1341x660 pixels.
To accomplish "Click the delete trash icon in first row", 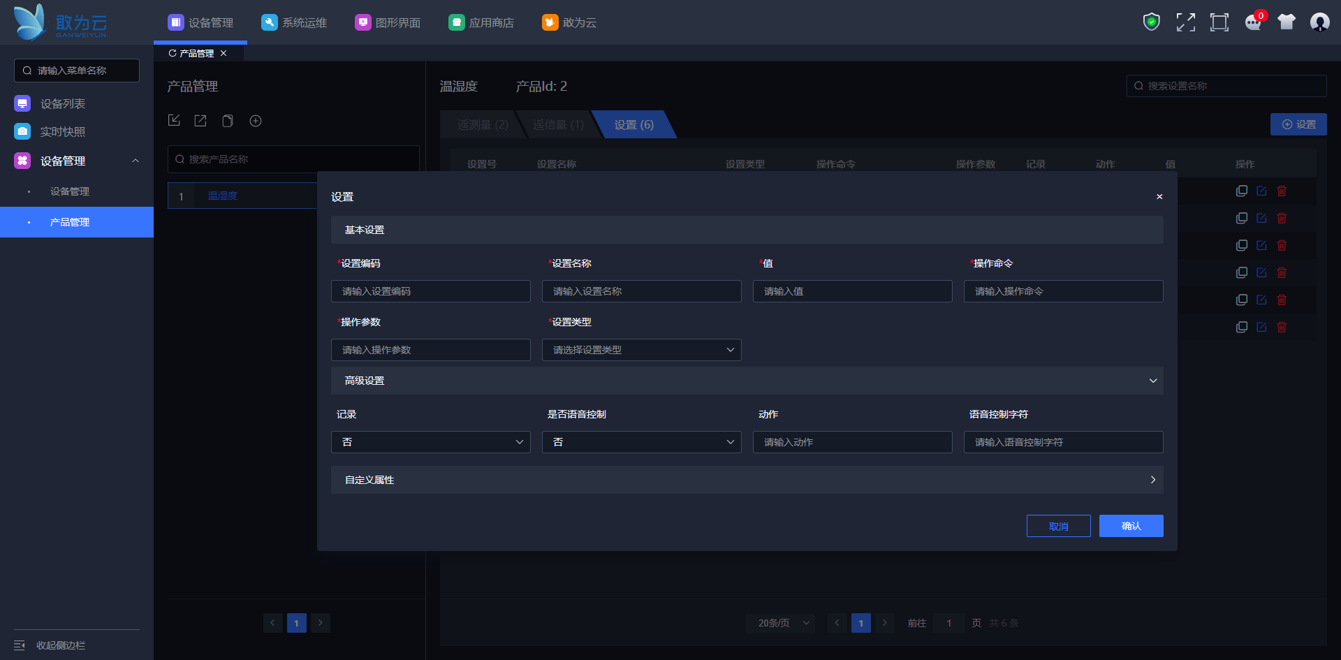I will click(x=1282, y=191).
